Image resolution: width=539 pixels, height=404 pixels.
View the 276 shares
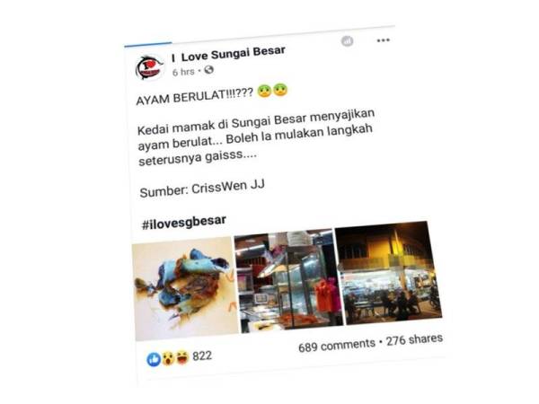pos(414,339)
